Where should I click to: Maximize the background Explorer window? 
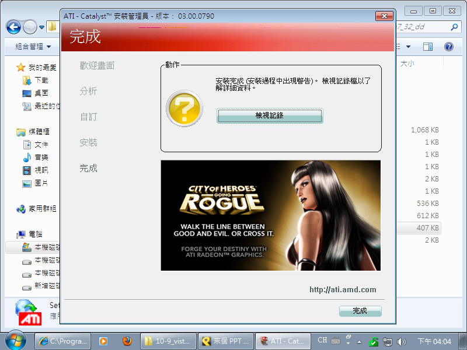click(x=433, y=11)
